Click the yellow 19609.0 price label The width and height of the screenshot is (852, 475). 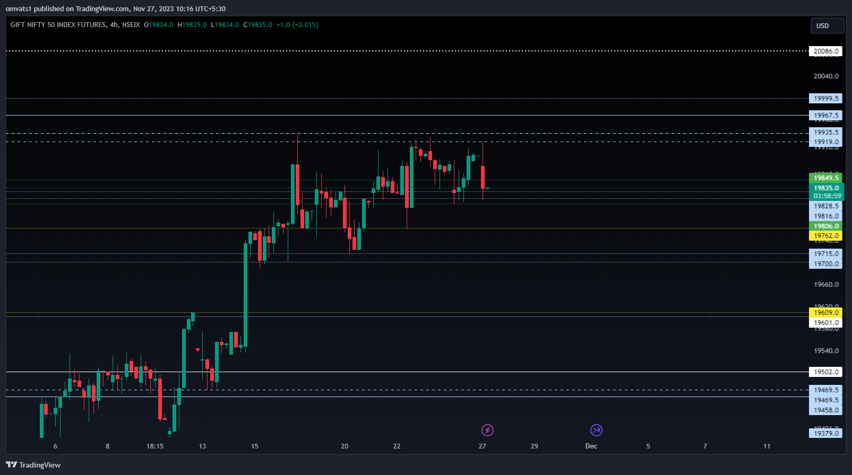click(825, 312)
